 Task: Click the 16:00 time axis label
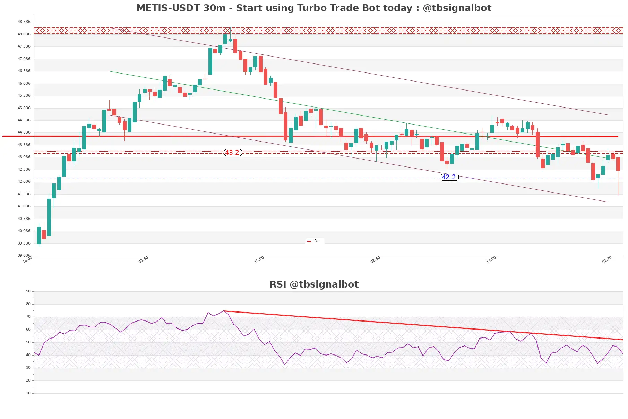27,260
